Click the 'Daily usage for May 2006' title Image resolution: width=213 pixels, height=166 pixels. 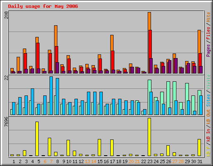click(x=43, y=6)
